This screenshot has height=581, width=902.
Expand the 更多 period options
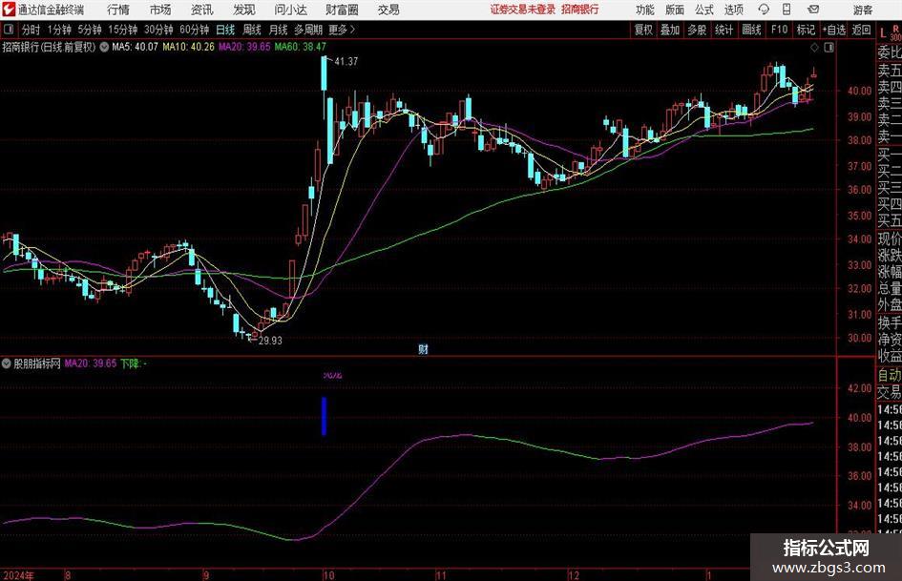point(342,30)
